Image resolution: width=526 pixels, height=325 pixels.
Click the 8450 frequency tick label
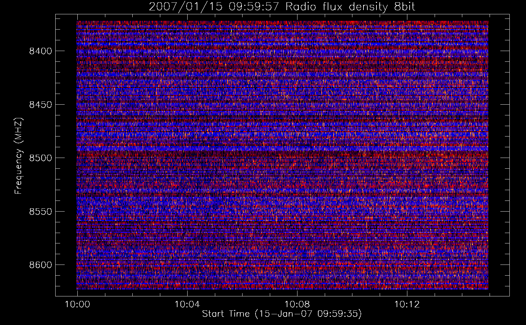click(x=41, y=105)
